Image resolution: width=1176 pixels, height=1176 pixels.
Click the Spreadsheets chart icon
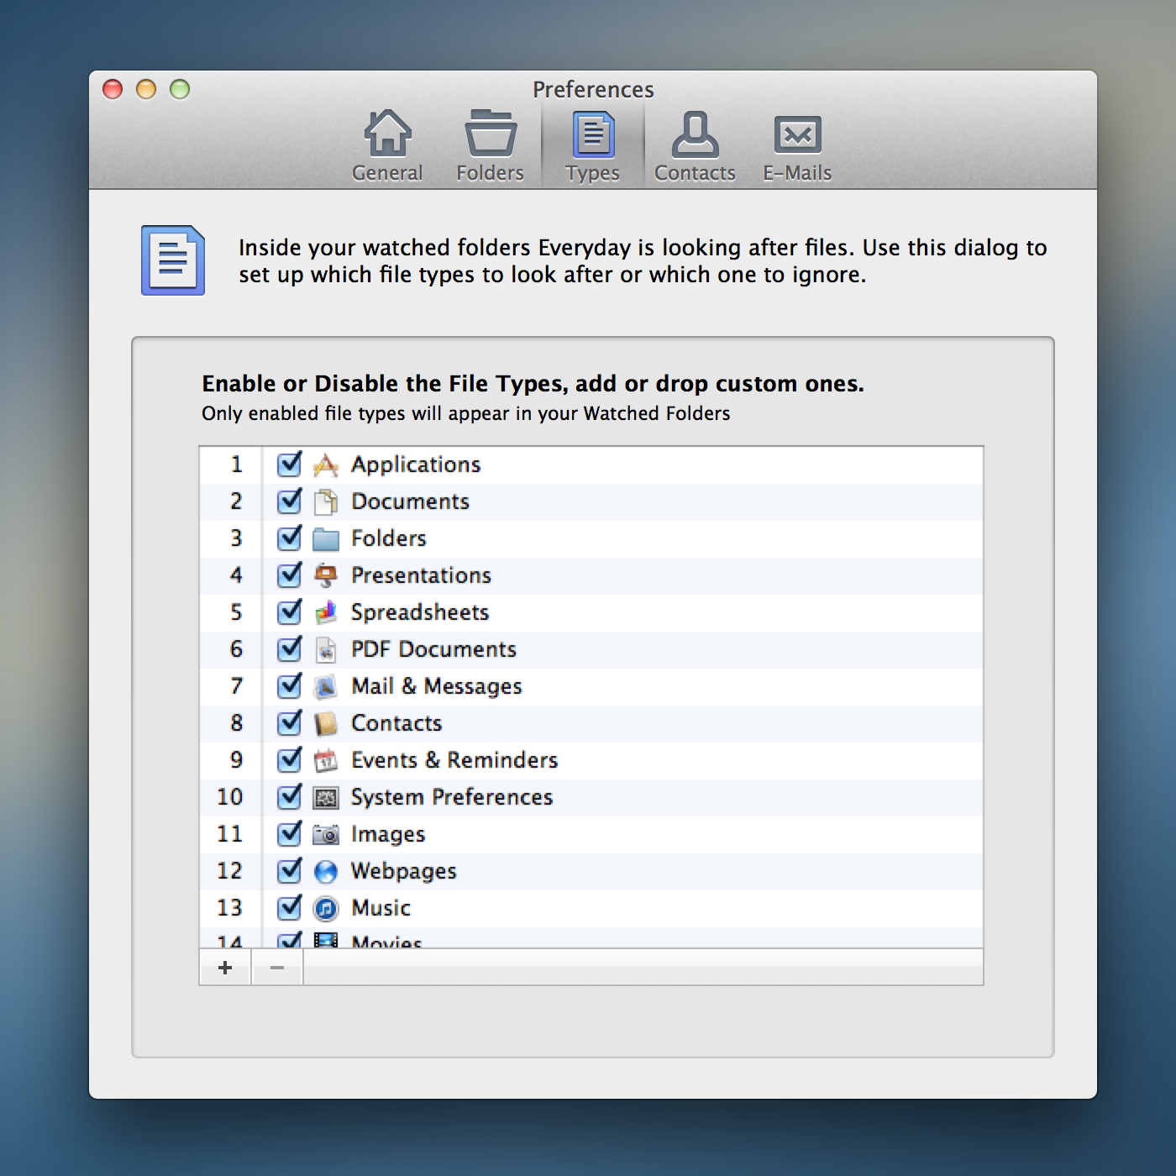[x=326, y=612]
